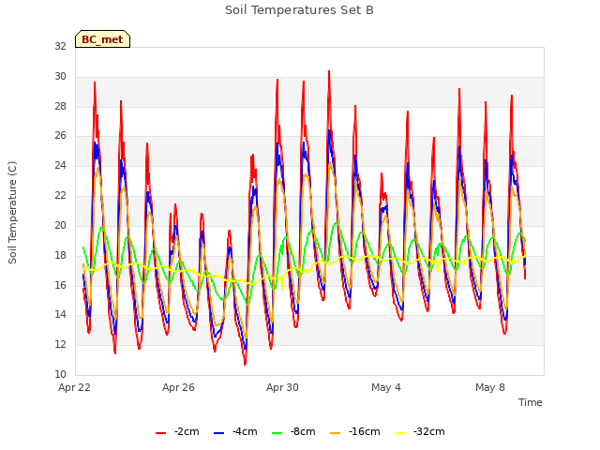The width and height of the screenshot is (600, 450).
Task: Click the 14 y-axis tick label
Action: click(x=60, y=315)
